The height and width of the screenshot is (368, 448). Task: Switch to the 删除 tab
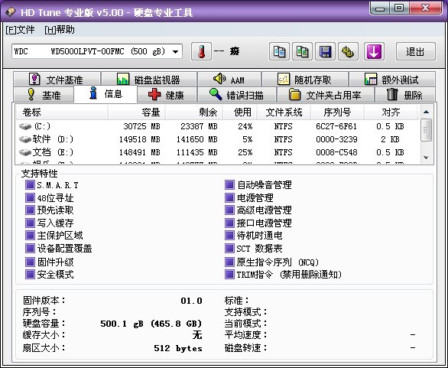click(405, 95)
